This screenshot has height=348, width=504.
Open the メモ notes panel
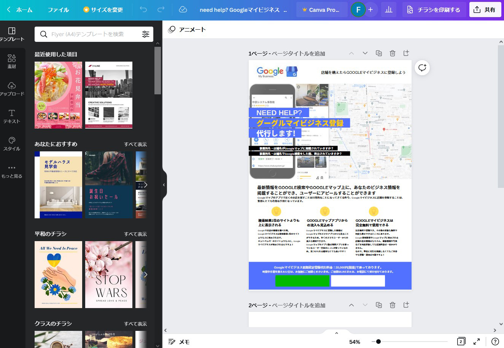179,342
